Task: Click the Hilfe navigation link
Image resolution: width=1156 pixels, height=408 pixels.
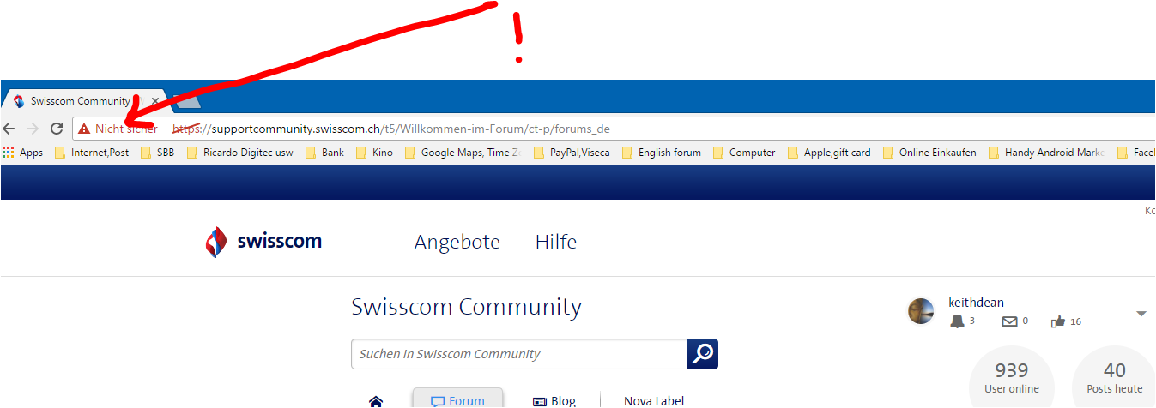Action: click(x=555, y=242)
